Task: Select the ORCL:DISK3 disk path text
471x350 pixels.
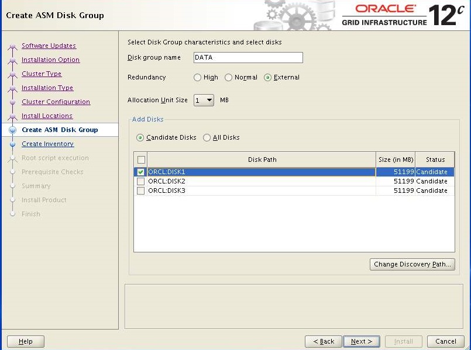Action: coord(167,190)
